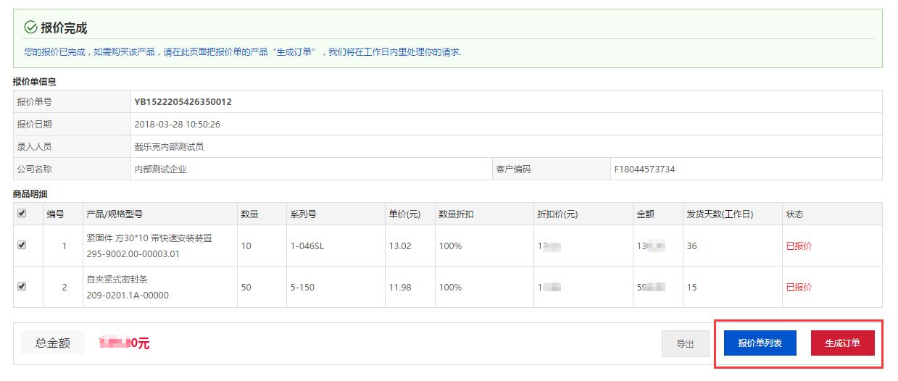Click product name 自夹紧式密封条
Image resolution: width=898 pixels, height=381 pixels.
(117, 279)
